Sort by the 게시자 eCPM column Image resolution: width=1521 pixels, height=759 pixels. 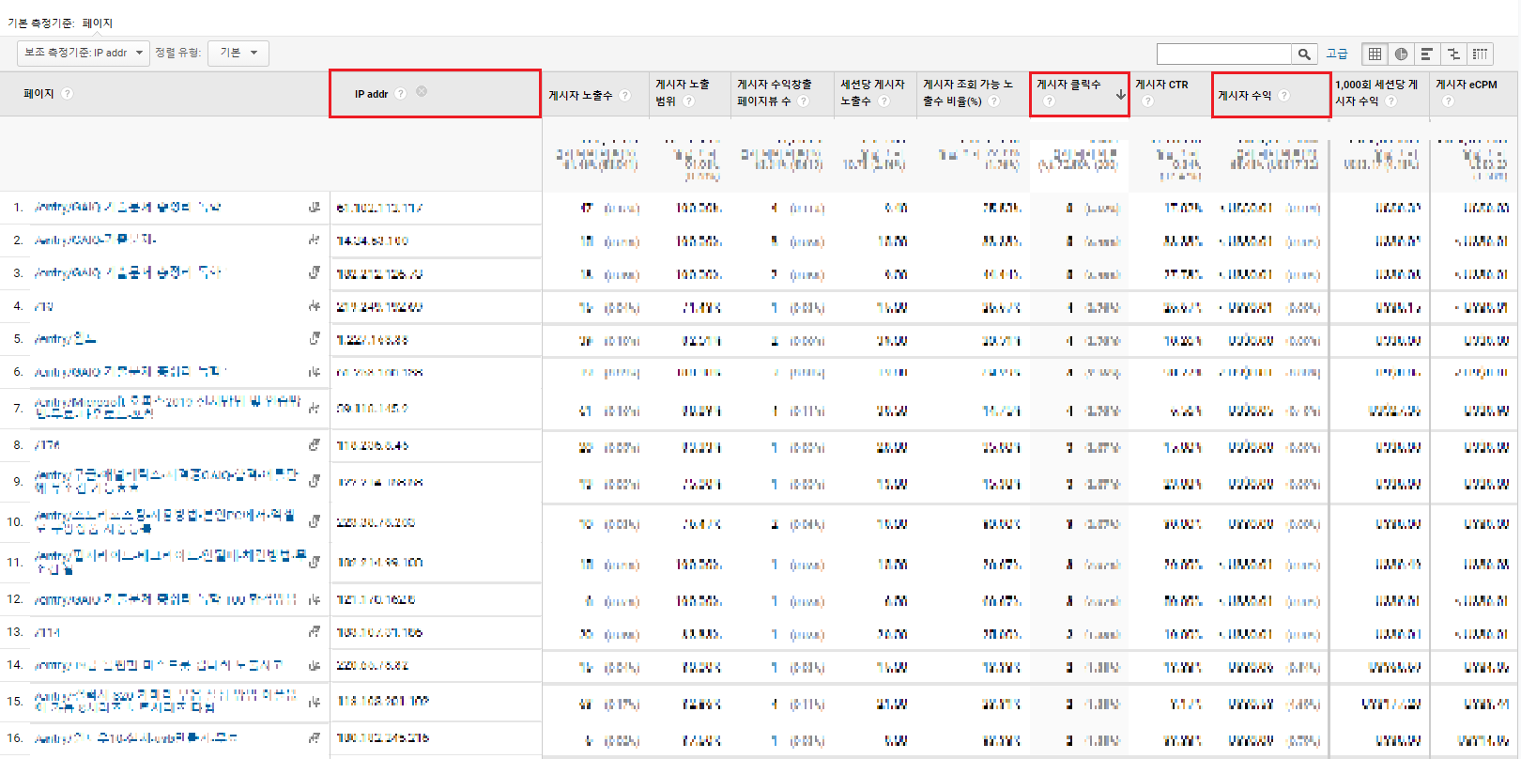coord(1466,85)
